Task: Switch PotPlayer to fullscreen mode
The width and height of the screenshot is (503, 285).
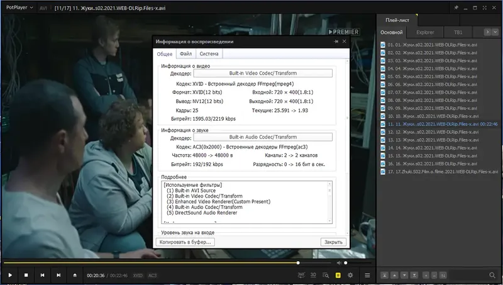Action: point(484,8)
